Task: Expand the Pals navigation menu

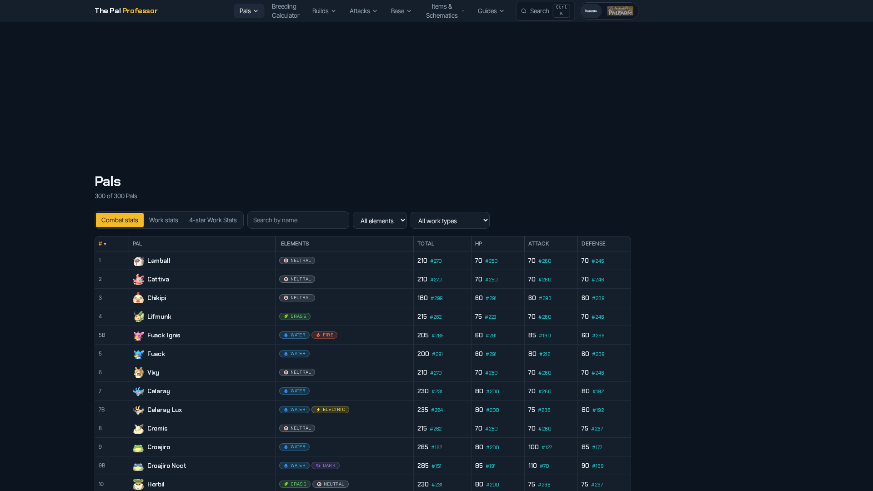Action: [x=249, y=11]
